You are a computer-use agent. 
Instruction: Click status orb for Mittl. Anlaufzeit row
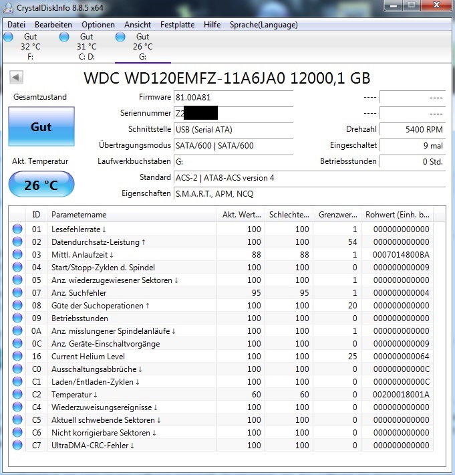tap(17, 254)
